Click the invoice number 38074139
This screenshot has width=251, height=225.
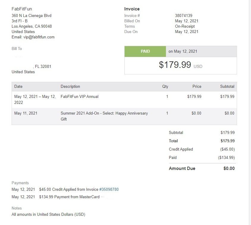(183, 15)
